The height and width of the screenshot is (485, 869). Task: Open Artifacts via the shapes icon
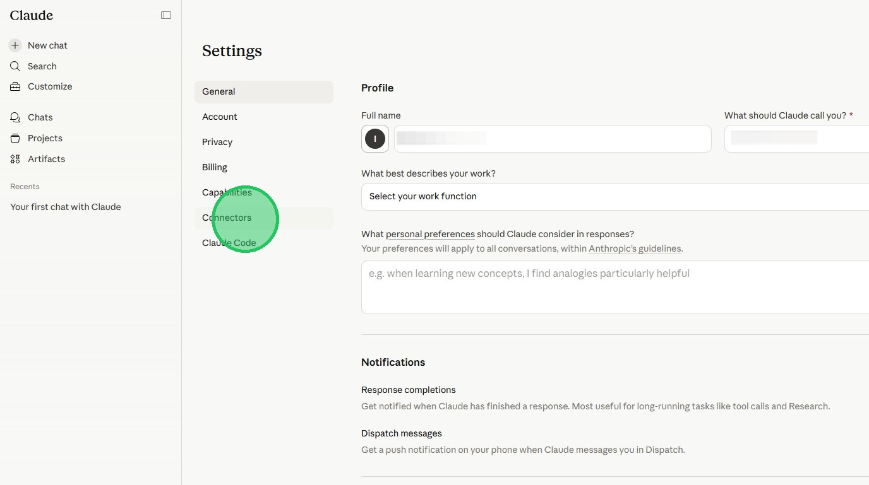15,159
